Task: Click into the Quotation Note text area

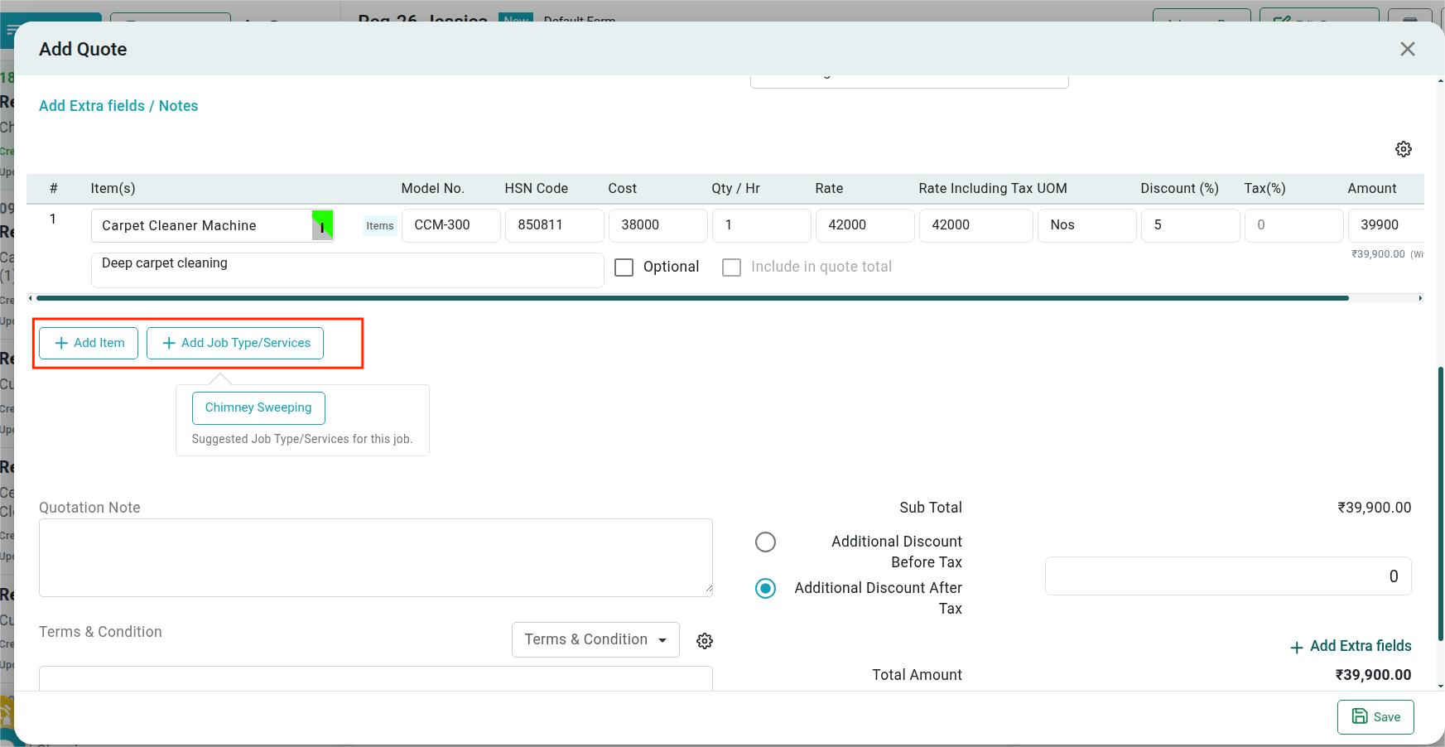Action: tap(375, 557)
